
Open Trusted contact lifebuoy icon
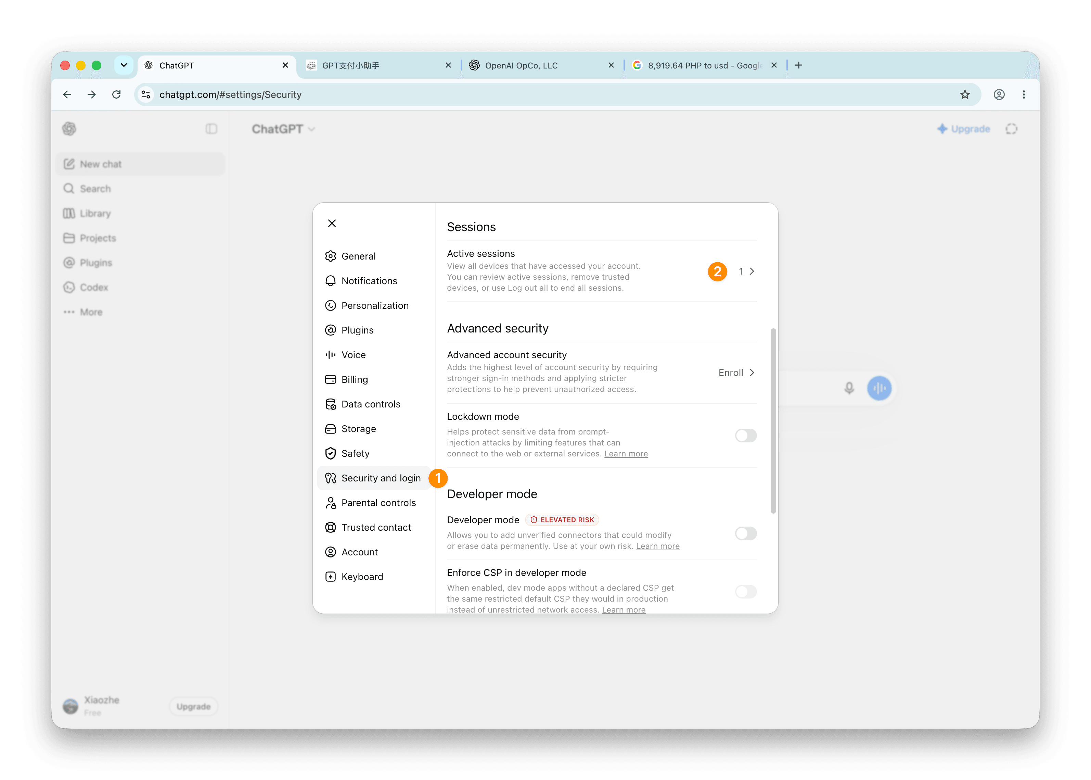coord(330,527)
